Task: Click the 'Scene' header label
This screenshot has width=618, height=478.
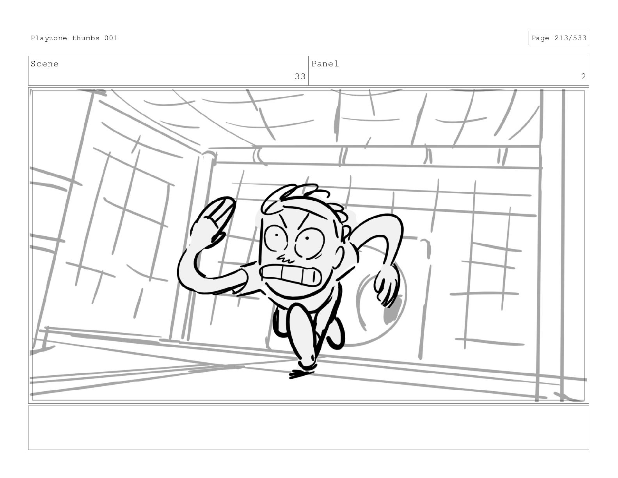Action: coord(44,64)
